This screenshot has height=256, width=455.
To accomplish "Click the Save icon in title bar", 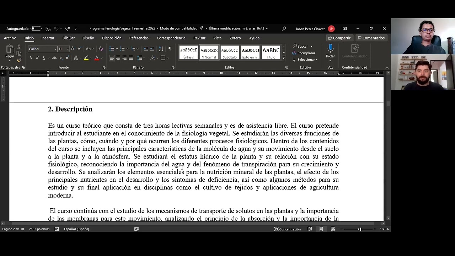I will 48,28.
